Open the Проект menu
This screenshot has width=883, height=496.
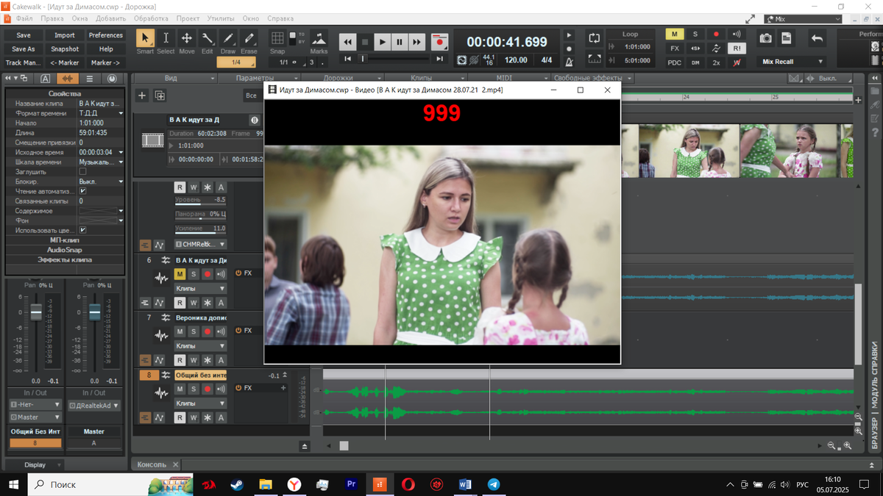coord(188,18)
